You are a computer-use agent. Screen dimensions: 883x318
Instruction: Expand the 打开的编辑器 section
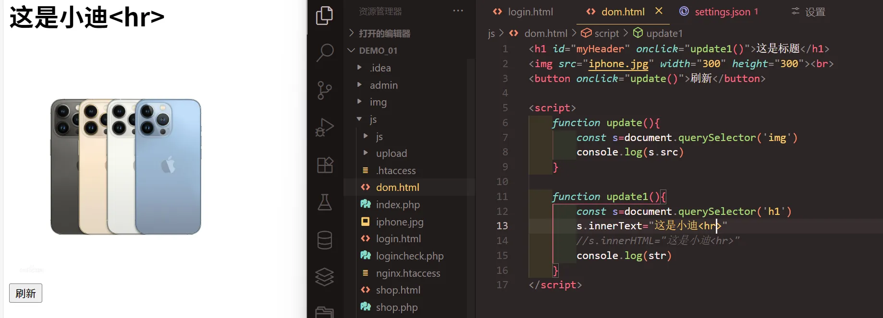384,34
